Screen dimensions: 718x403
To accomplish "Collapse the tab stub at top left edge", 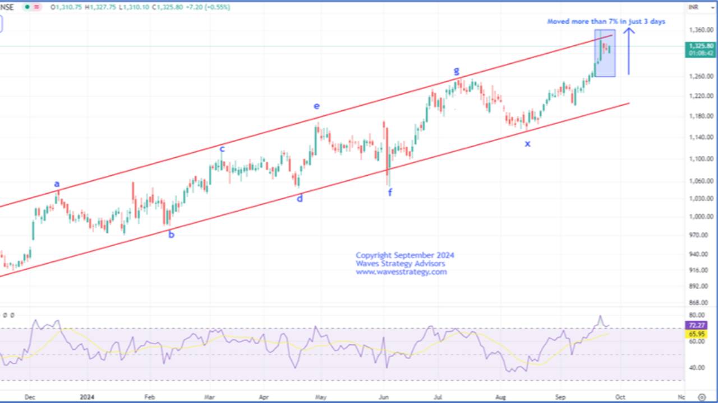I will tap(2, 24).
